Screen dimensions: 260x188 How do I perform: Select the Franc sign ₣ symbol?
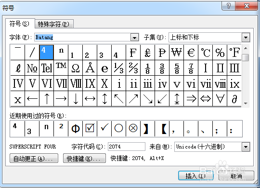point(133,53)
